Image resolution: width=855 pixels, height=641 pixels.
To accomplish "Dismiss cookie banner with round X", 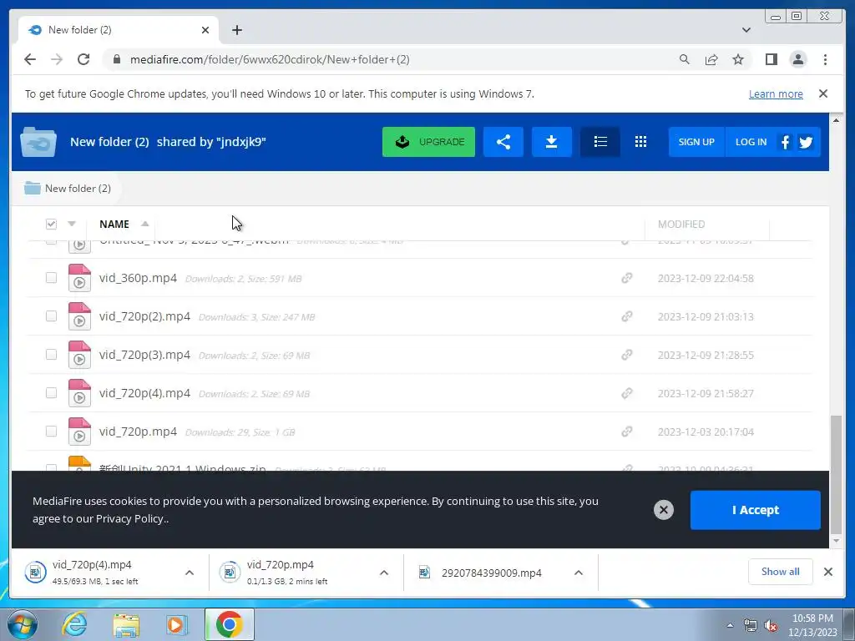I will coord(664,510).
